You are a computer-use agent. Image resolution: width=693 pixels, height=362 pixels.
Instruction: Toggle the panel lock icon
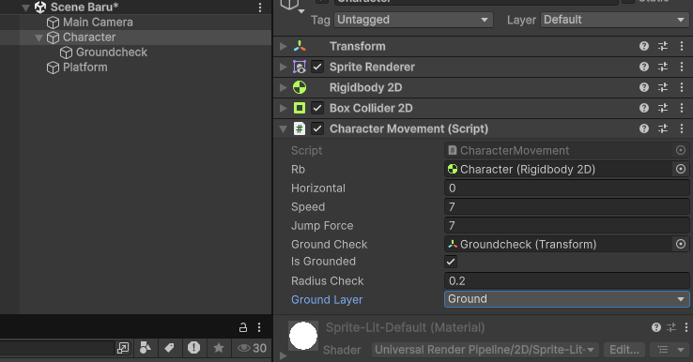click(242, 327)
